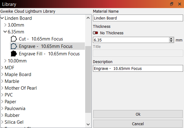The image size is (184, 128).
Task: Undock the Library panel with float icon
Action: 172,4
